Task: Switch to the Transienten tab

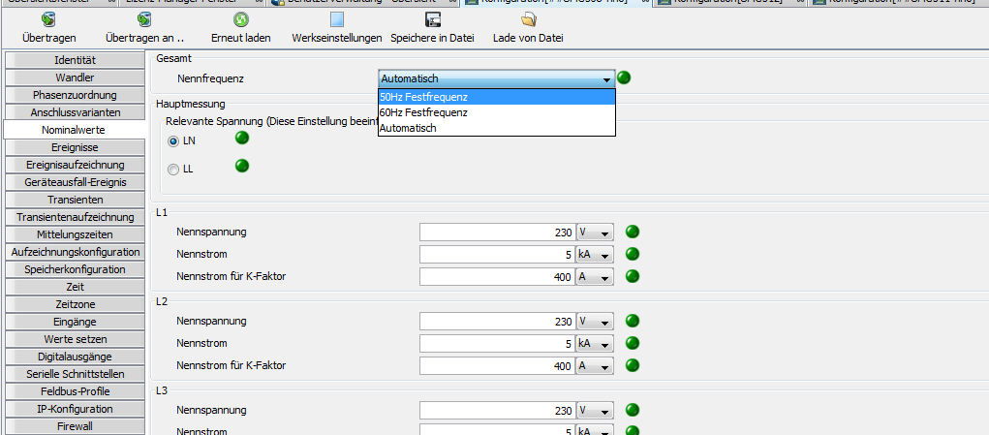Action: 75,200
